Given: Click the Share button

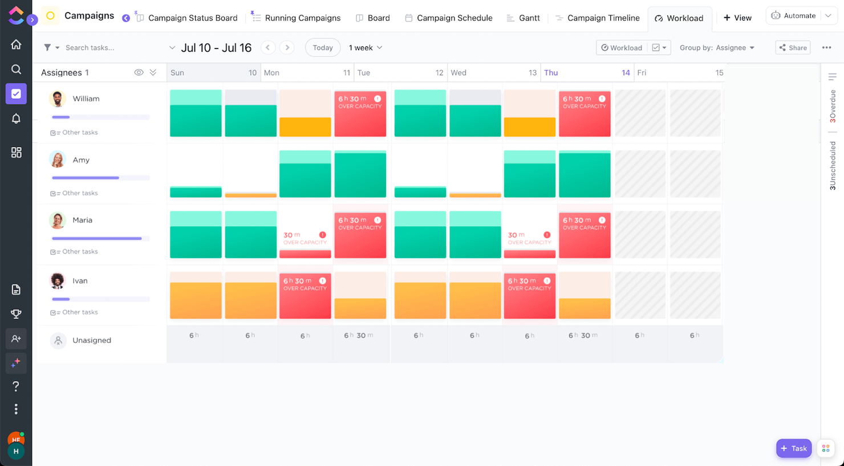Looking at the screenshot, I should 793,48.
